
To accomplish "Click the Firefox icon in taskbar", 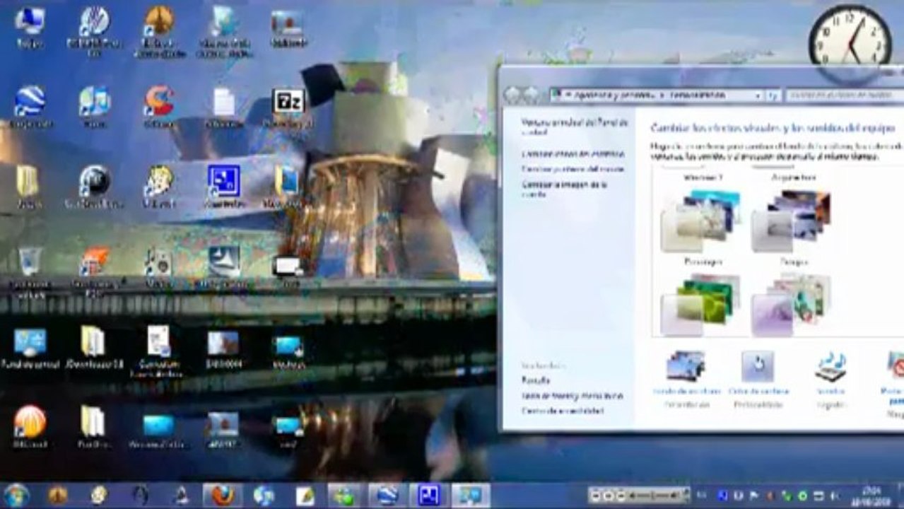I will point(222,495).
